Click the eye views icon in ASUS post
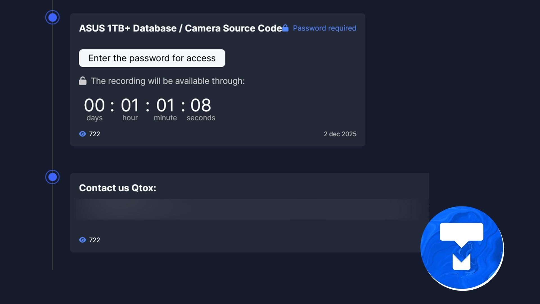The height and width of the screenshot is (304, 540). click(x=82, y=134)
